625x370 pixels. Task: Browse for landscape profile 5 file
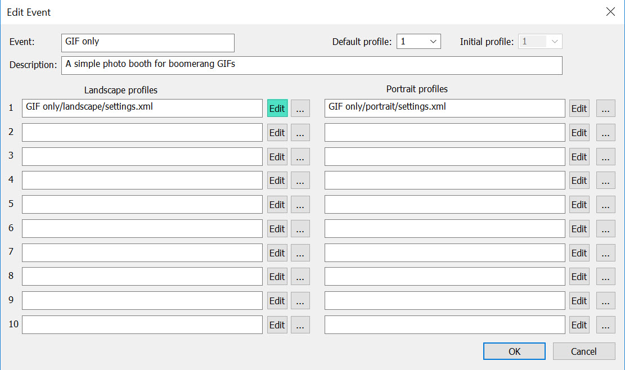click(x=300, y=205)
